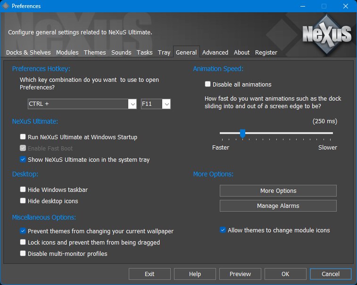Viewport: 357px width, 285px height.
Task: Click the Miscellaneous Options heading
Action: tap(44, 217)
